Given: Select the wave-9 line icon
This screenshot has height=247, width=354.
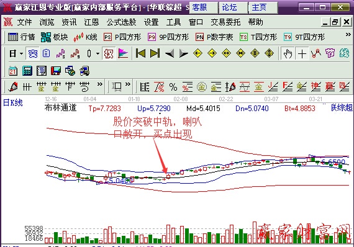Looking at the screenshot, I should click(75, 54).
